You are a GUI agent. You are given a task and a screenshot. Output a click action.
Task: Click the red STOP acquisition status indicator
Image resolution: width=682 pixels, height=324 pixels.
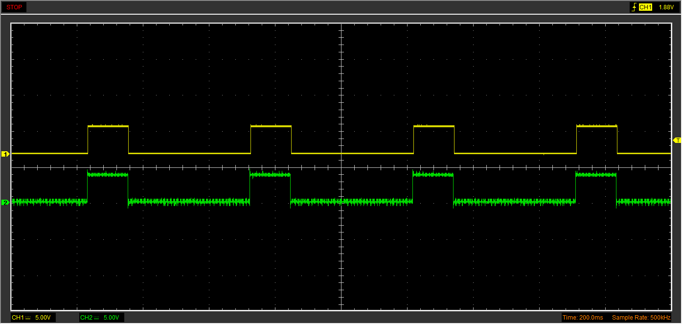14,7
